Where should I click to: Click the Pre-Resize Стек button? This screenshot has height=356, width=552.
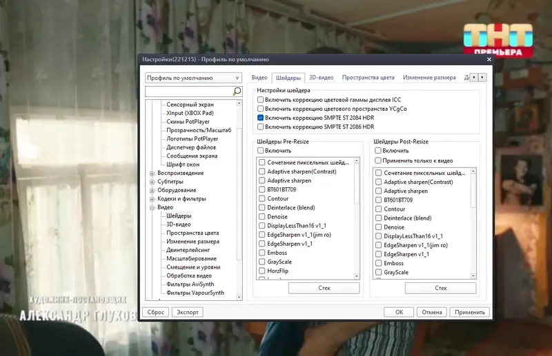pos(324,288)
